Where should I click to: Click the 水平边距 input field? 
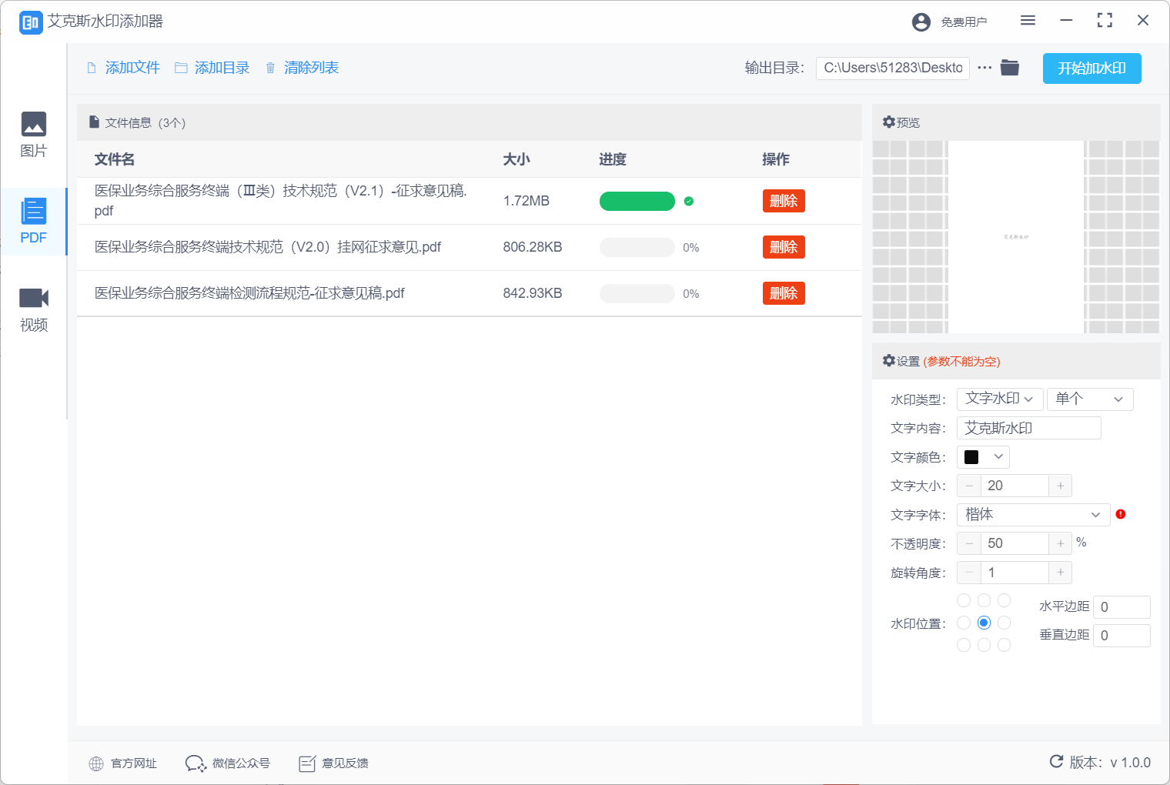point(1122,607)
